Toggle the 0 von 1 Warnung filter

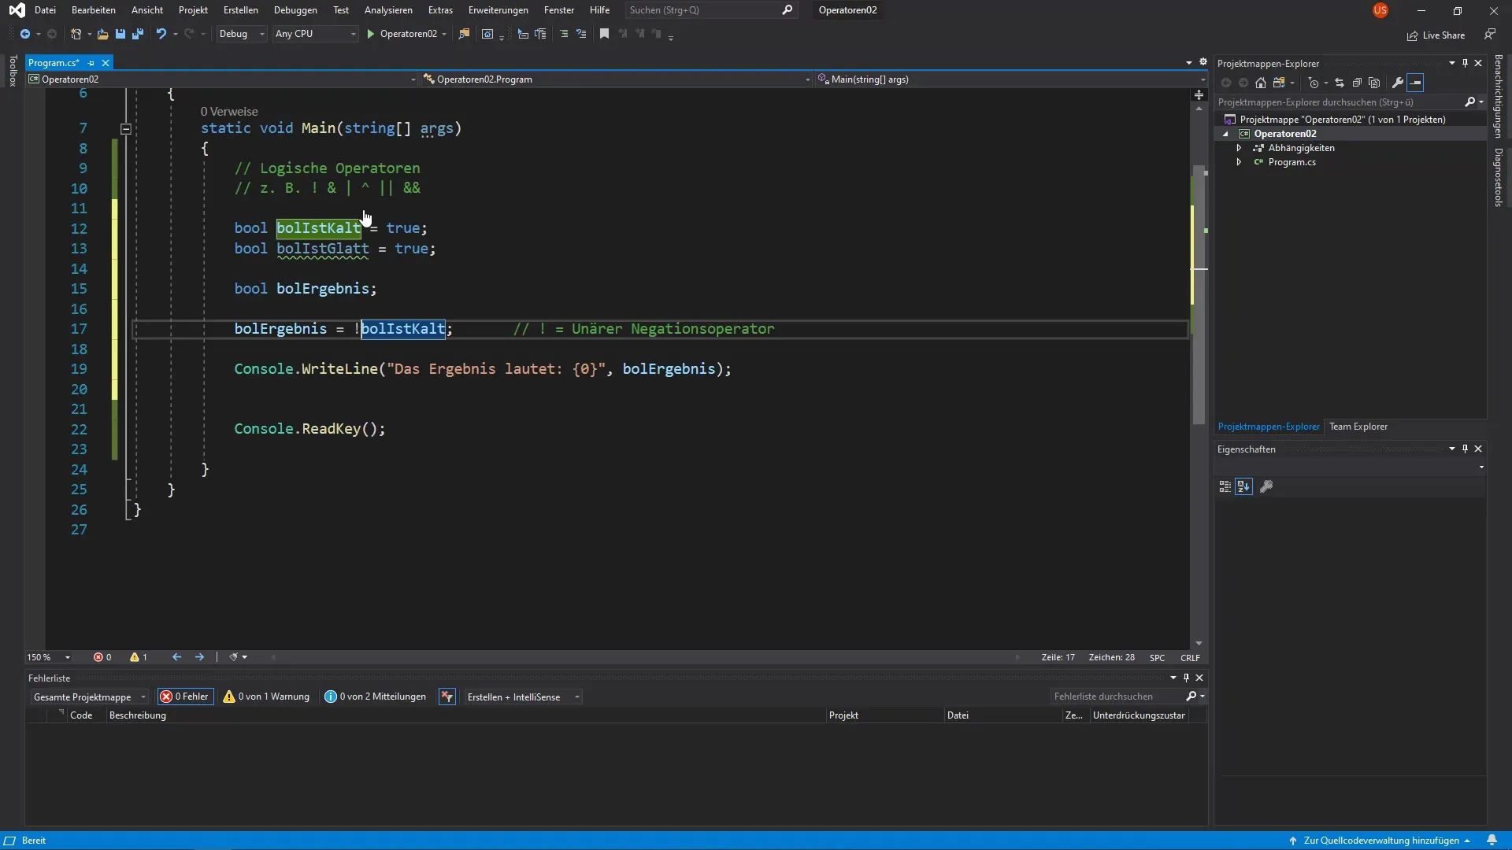[x=266, y=697]
